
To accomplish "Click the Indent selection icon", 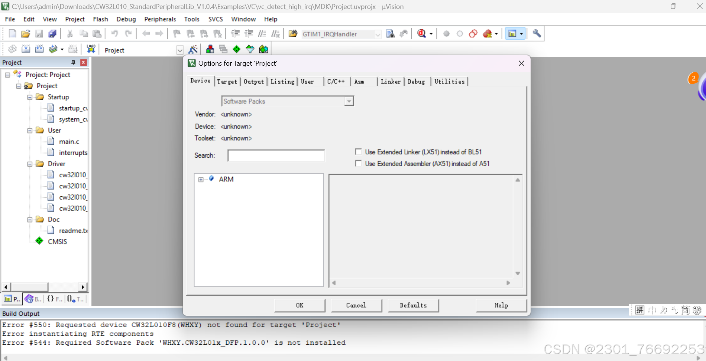I will click(235, 34).
